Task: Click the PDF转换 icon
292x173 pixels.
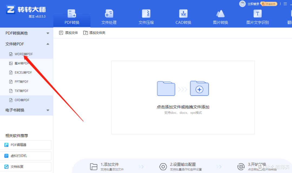Action: pos(72,13)
